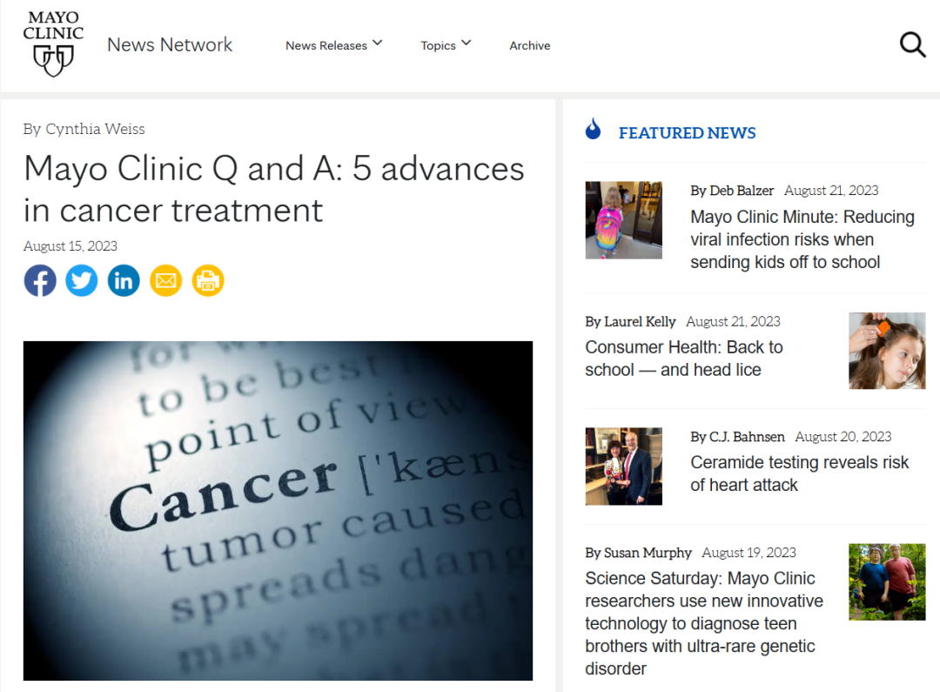This screenshot has height=692, width=940.
Task: Click the August 21, 2023 date beside Deb Balzer
Action: tap(831, 191)
